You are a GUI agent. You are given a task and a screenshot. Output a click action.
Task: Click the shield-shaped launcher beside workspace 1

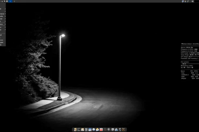[7, 1]
